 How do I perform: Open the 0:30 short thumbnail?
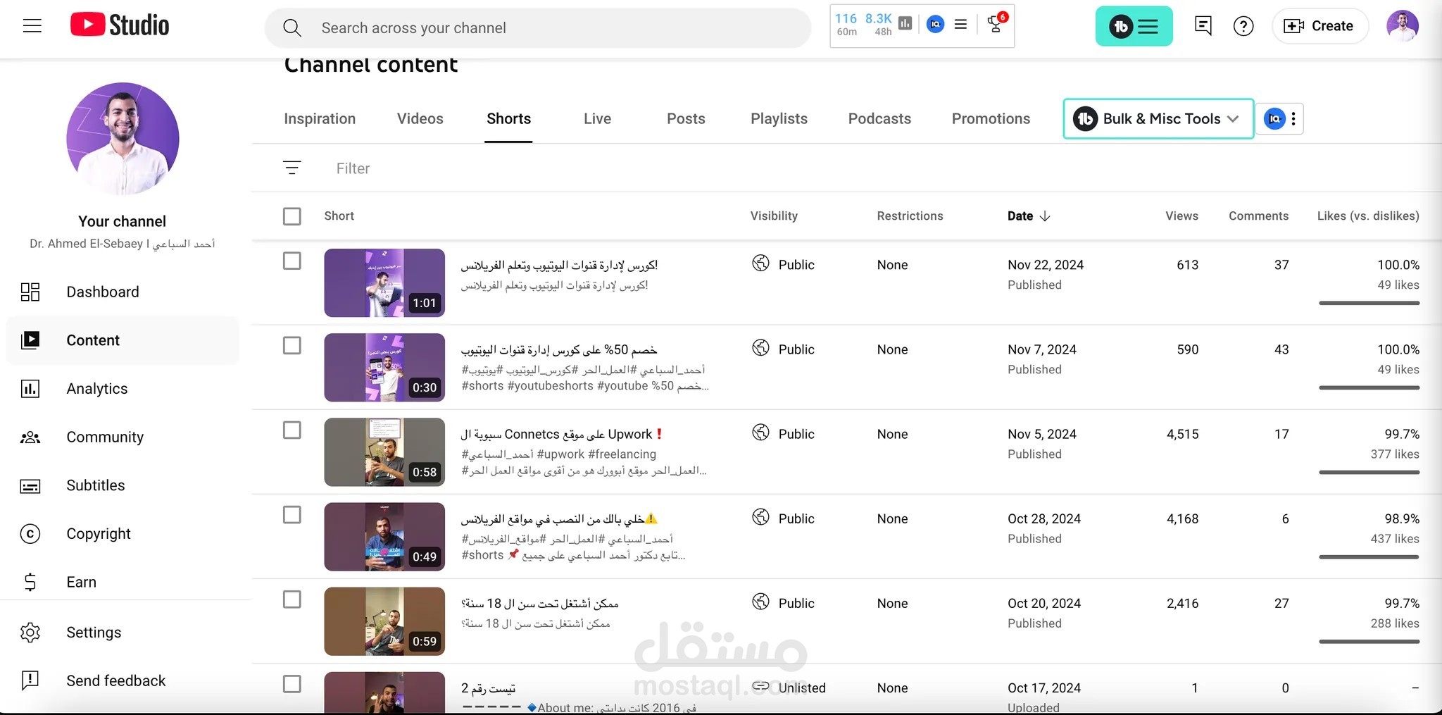(384, 367)
